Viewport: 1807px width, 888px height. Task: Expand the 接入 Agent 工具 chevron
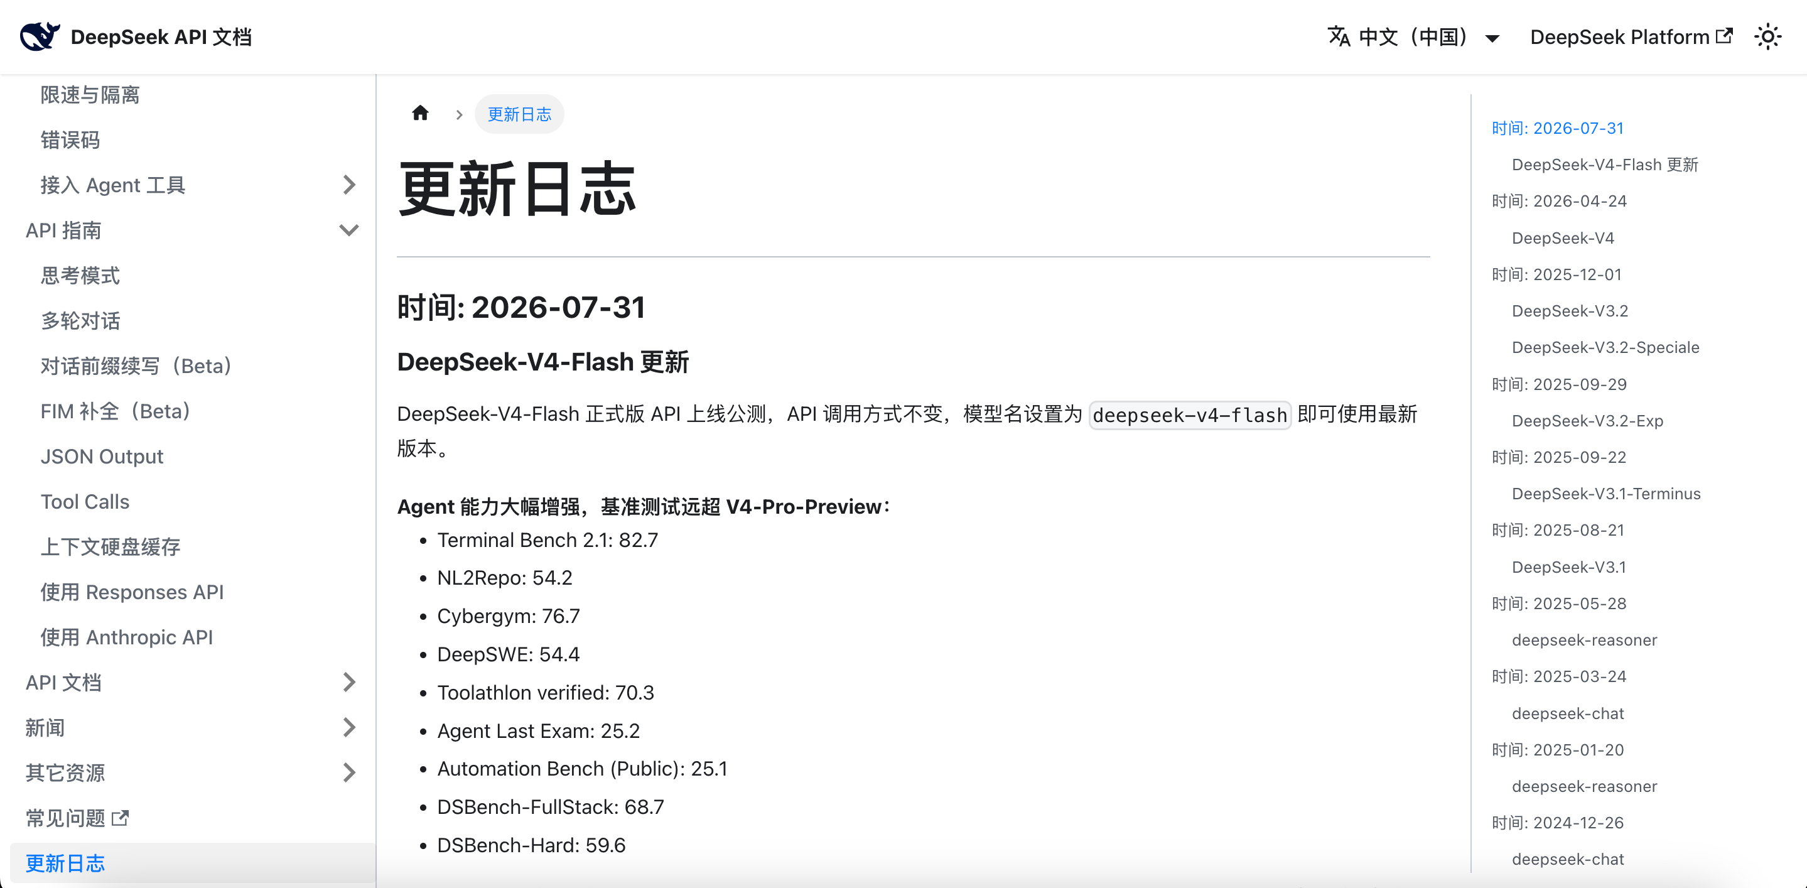point(349,185)
